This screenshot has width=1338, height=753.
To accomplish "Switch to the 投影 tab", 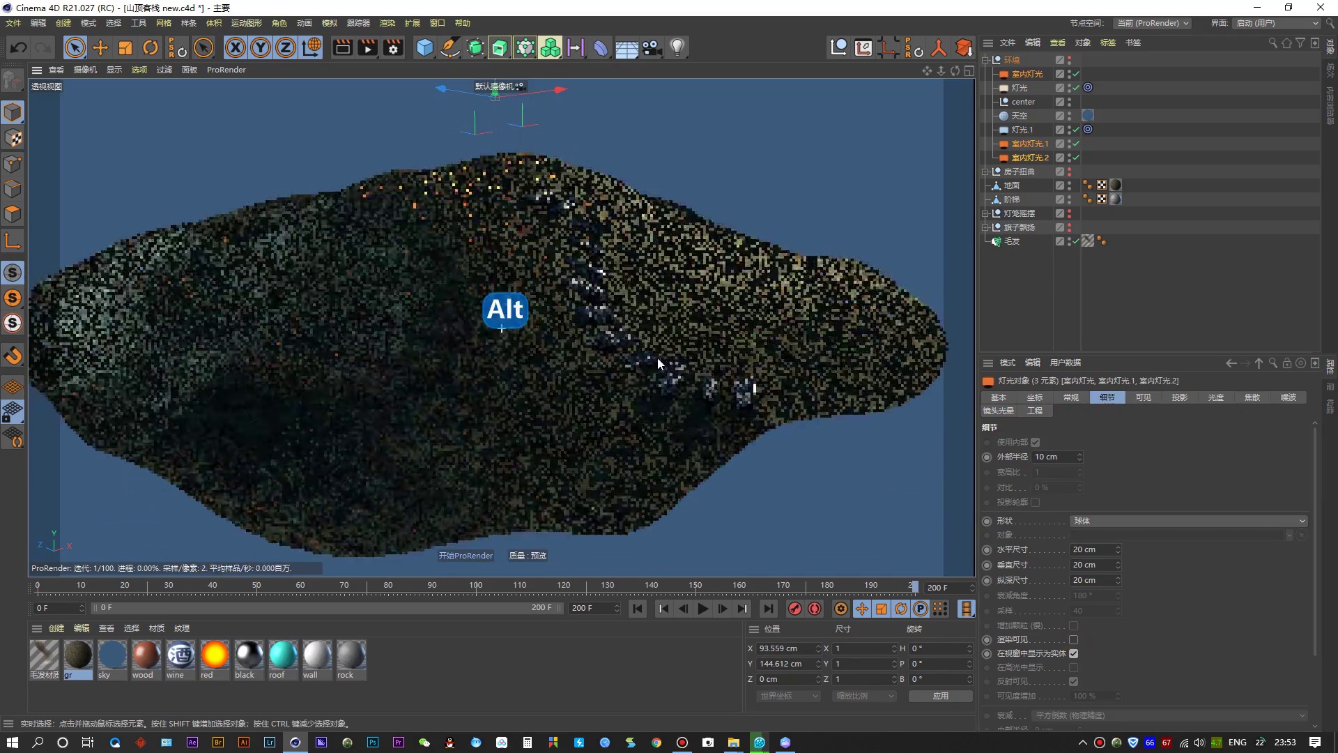I will 1179,397.
